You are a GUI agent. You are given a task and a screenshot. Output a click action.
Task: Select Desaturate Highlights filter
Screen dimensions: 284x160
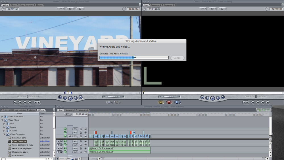22,148
